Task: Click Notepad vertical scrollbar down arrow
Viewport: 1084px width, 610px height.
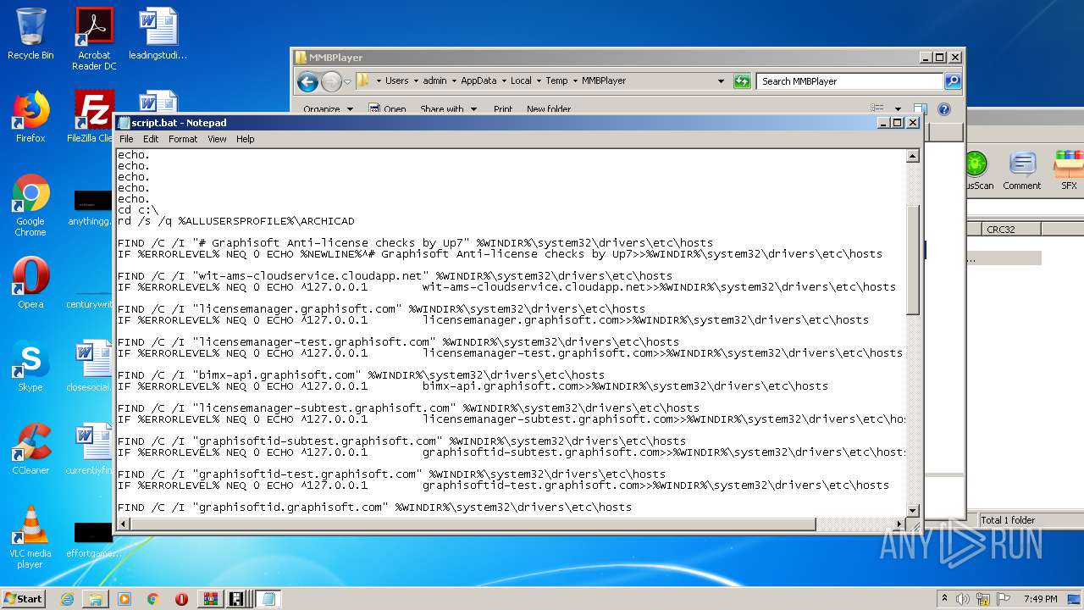Action: pyautogui.click(x=913, y=510)
